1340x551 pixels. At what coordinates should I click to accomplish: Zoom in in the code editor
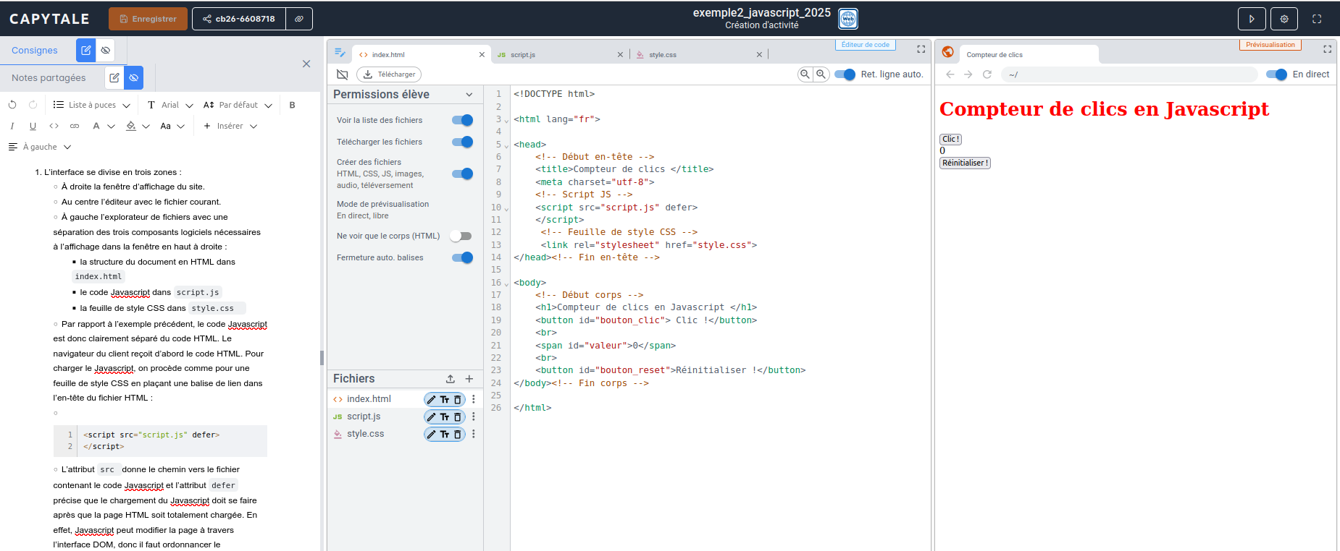pyautogui.click(x=821, y=74)
